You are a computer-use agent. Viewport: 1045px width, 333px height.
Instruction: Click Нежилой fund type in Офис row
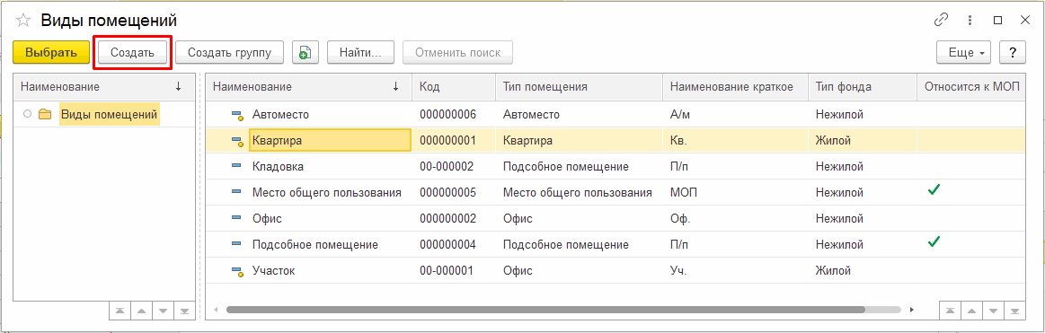[x=863, y=218]
